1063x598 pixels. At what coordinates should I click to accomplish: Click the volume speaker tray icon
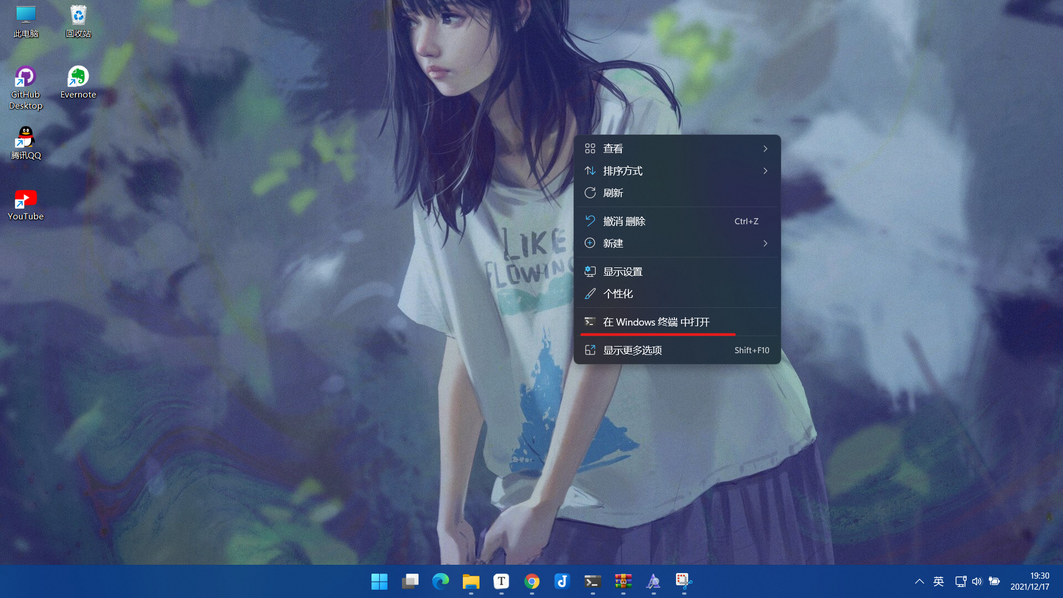click(x=977, y=581)
